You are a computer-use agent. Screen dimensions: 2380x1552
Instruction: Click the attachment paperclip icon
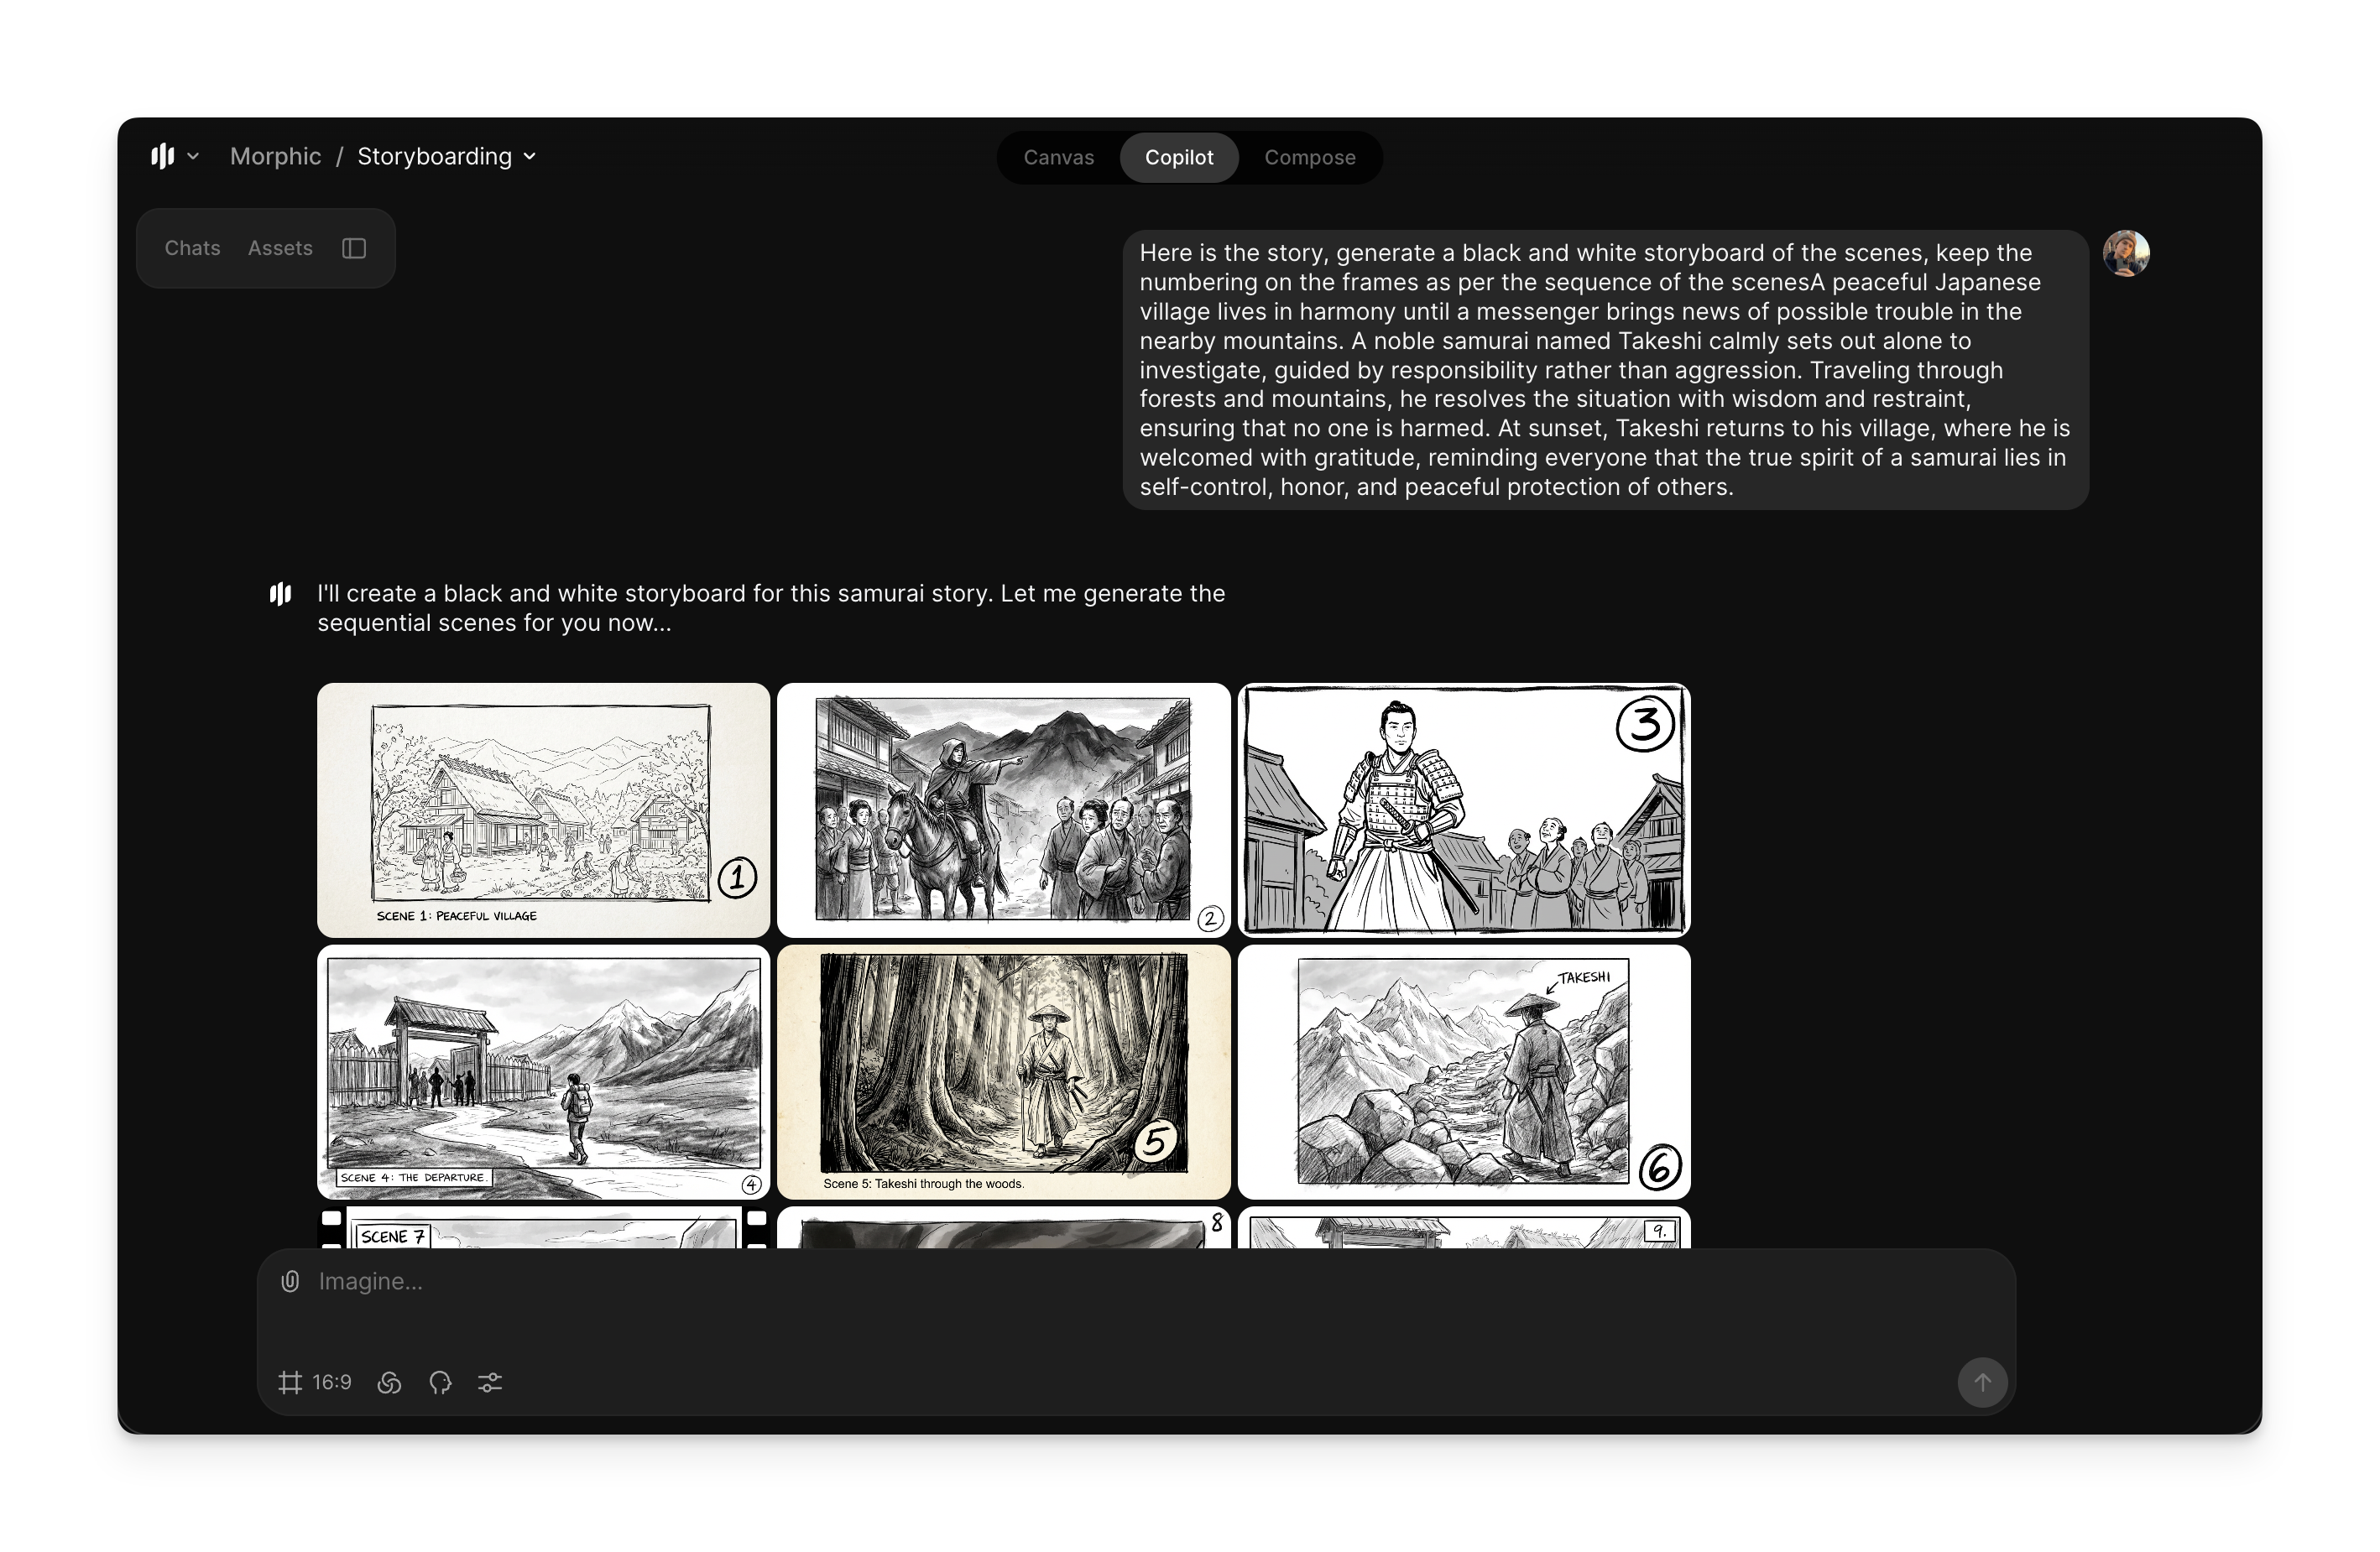pos(290,1281)
